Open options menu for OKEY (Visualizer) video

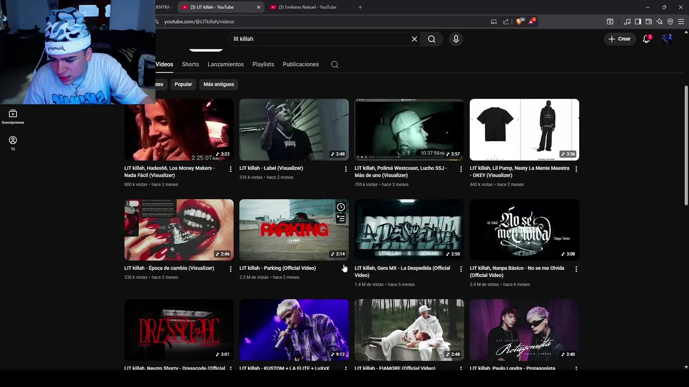pos(576,169)
